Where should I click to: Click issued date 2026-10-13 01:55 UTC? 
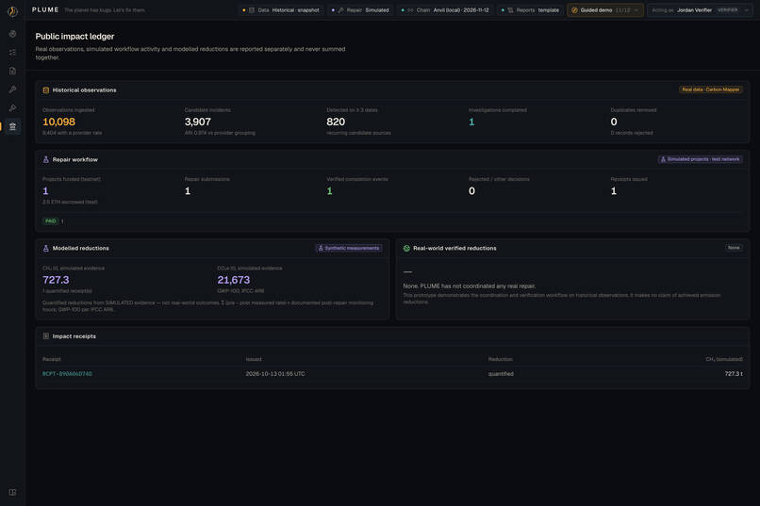(x=275, y=374)
